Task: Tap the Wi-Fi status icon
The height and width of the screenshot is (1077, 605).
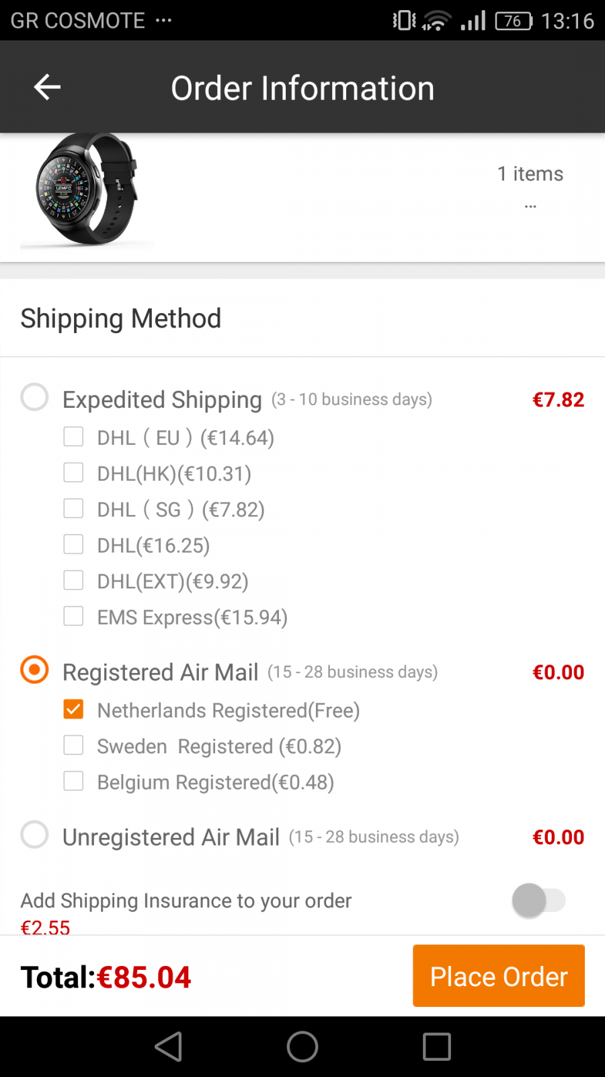Action: click(436, 21)
